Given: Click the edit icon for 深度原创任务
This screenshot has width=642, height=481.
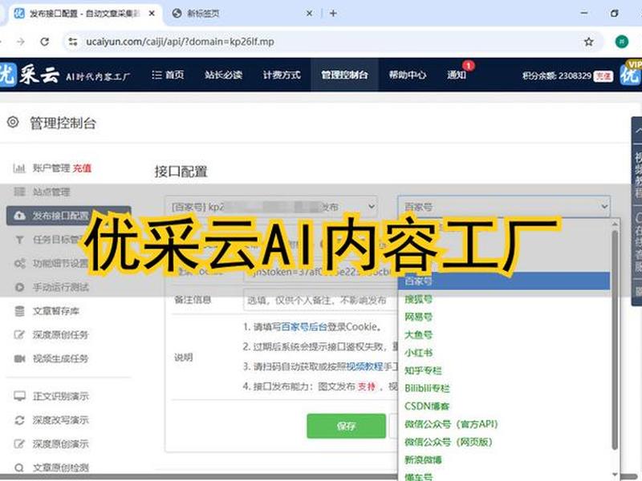Looking at the screenshot, I should pos(19,335).
